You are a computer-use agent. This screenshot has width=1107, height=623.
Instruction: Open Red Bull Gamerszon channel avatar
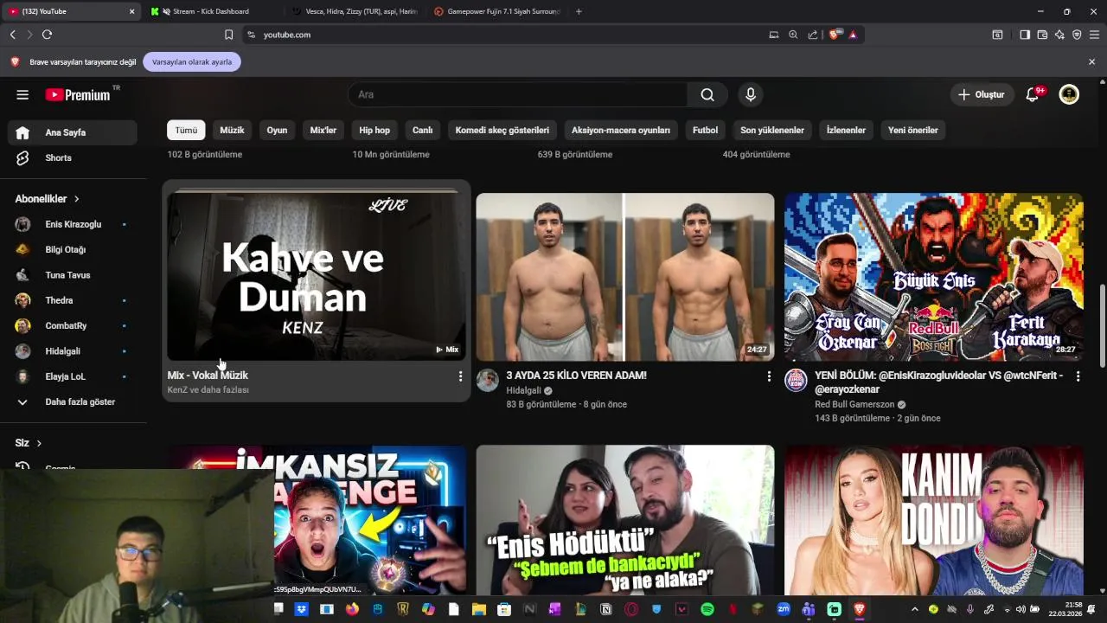(x=796, y=381)
